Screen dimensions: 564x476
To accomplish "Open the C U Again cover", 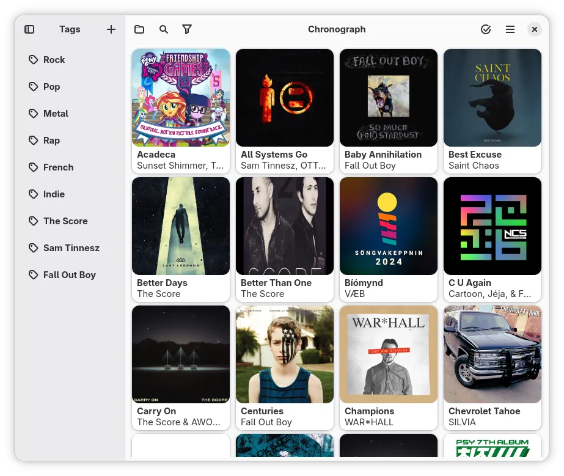I will pos(493,226).
